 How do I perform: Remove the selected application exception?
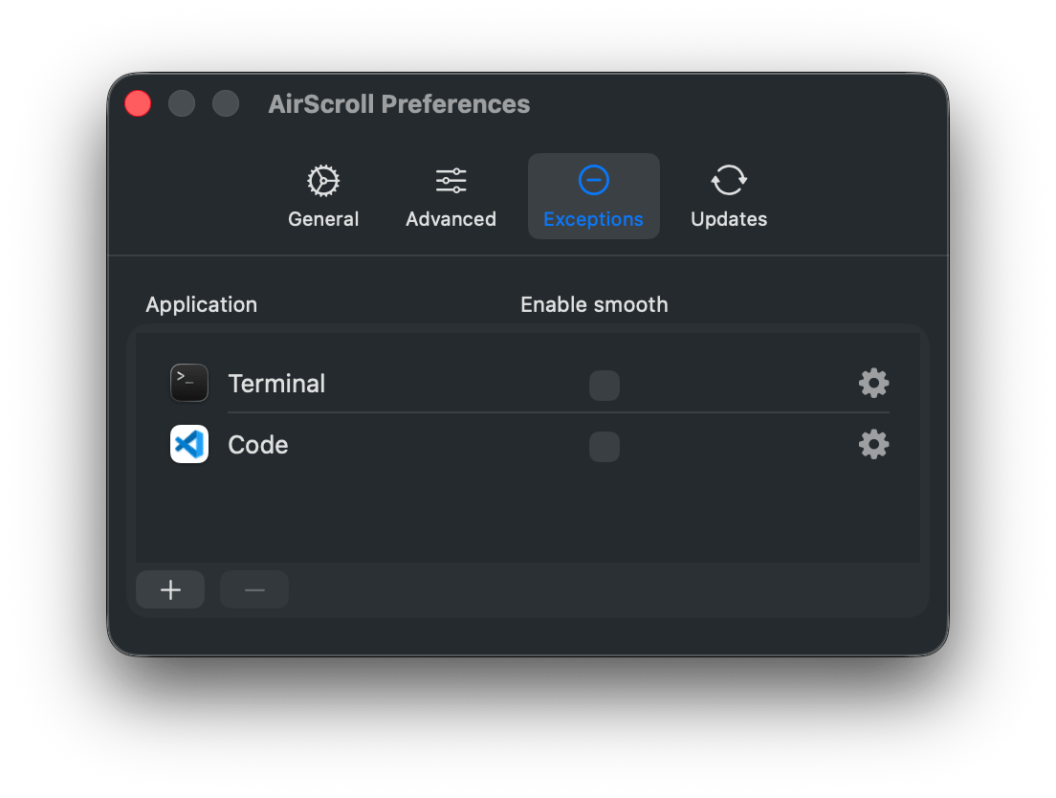(x=253, y=588)
